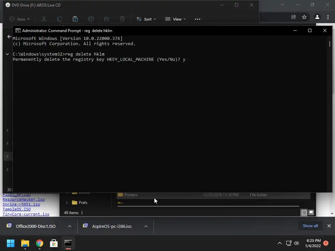Open options chevron for Office2000-Disc1.ISO
This screenshot has width=335, height=251.
click(x=70, y=226)
